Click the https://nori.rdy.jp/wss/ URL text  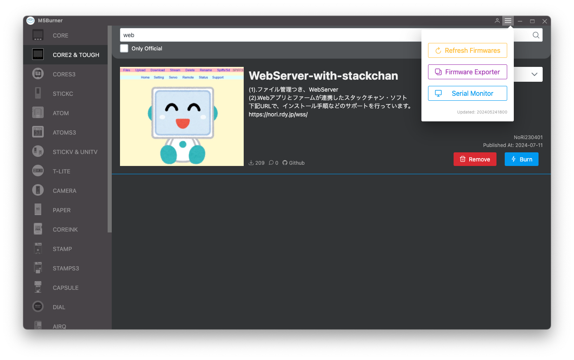coord(278,114)
